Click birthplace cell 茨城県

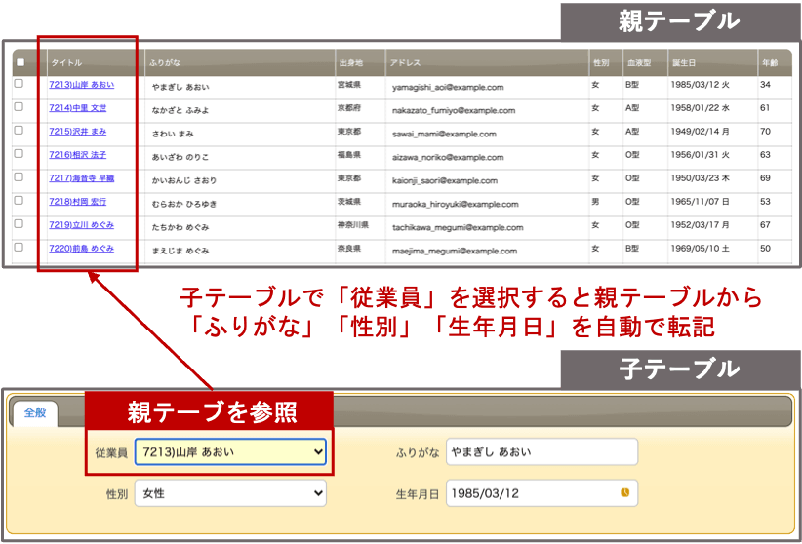click(349, 202)
